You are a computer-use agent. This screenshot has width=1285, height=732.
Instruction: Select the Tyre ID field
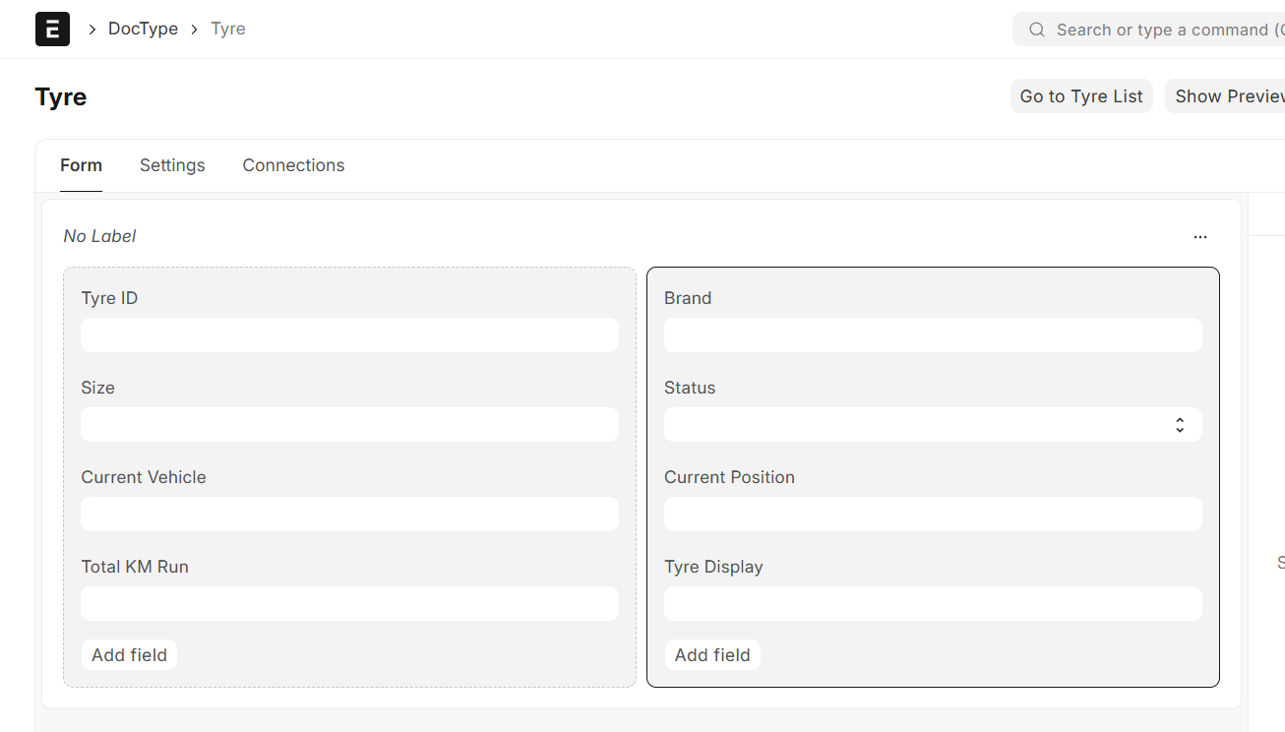349,335
